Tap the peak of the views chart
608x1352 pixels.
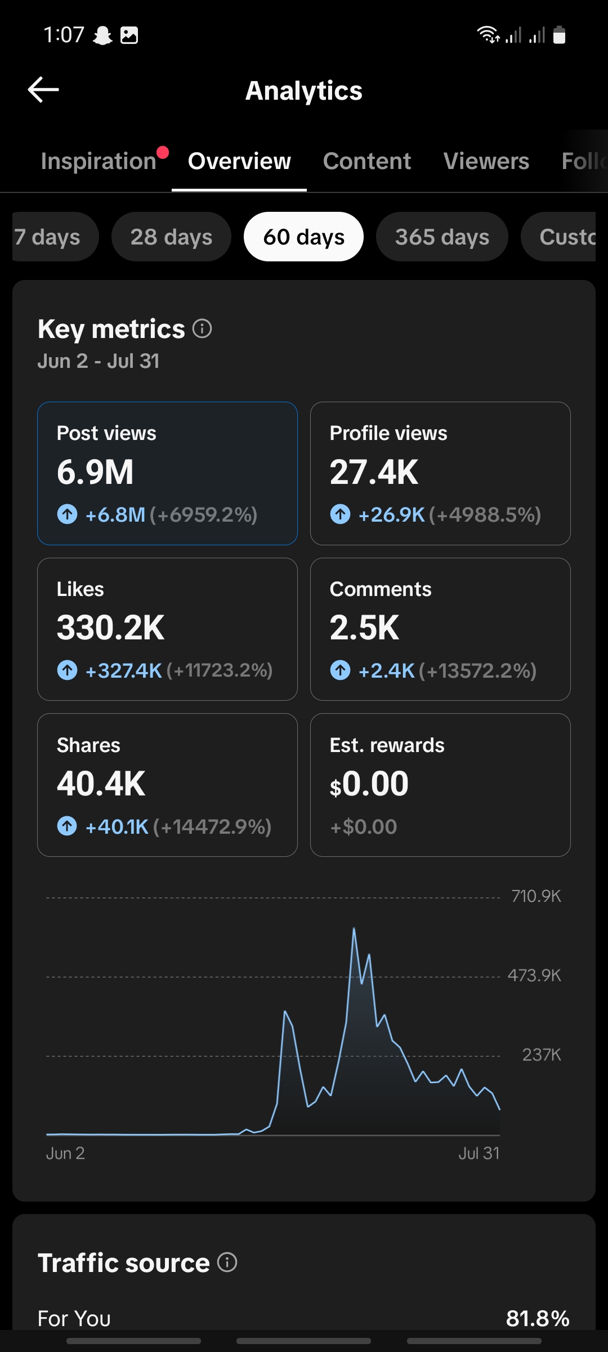pyautogui.click(x=354, y=928)
